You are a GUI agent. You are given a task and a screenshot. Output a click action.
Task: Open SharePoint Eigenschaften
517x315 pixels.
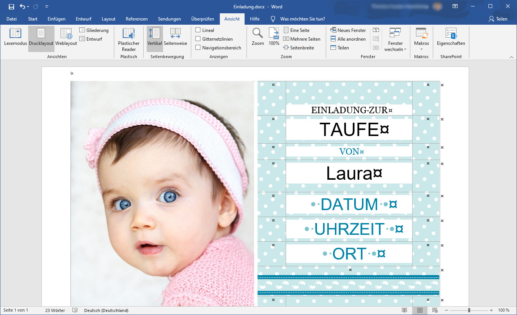[451, 37]
